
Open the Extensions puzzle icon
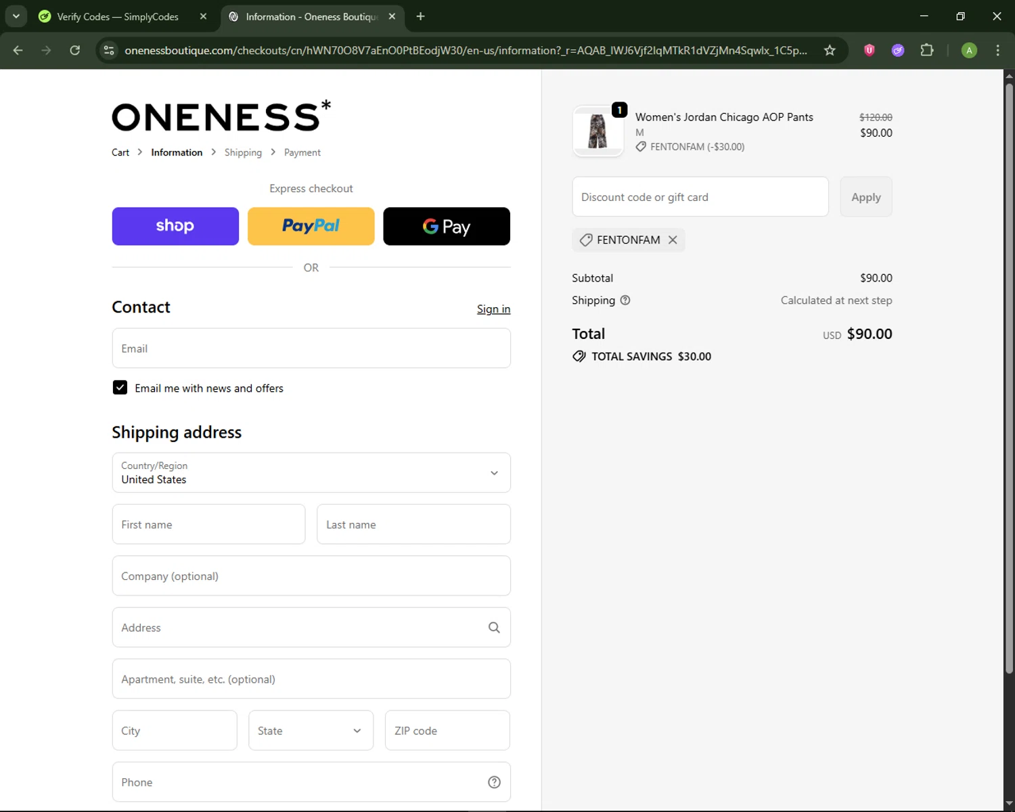927,50
